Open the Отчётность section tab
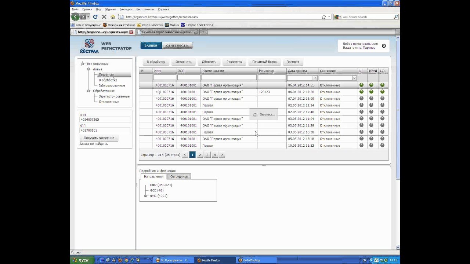The width and height of the screenshot is (470, 264). tap(177, 45)
